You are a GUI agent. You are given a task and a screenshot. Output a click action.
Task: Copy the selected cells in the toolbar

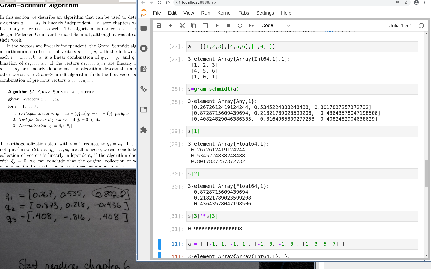click(x=194, y=26)
